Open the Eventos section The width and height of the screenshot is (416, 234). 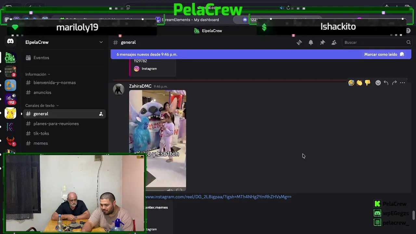click(64, 58)
